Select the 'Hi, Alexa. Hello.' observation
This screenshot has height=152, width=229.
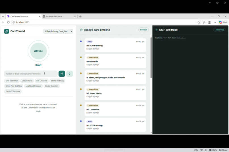pyautogui.click(x=115, y=93)
